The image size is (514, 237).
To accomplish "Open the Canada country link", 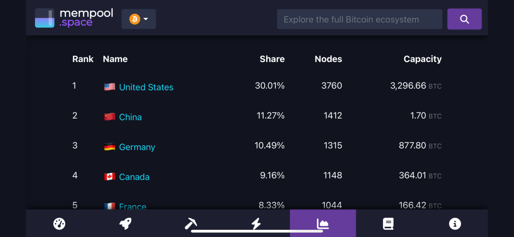I will click(x=134, y=177).
